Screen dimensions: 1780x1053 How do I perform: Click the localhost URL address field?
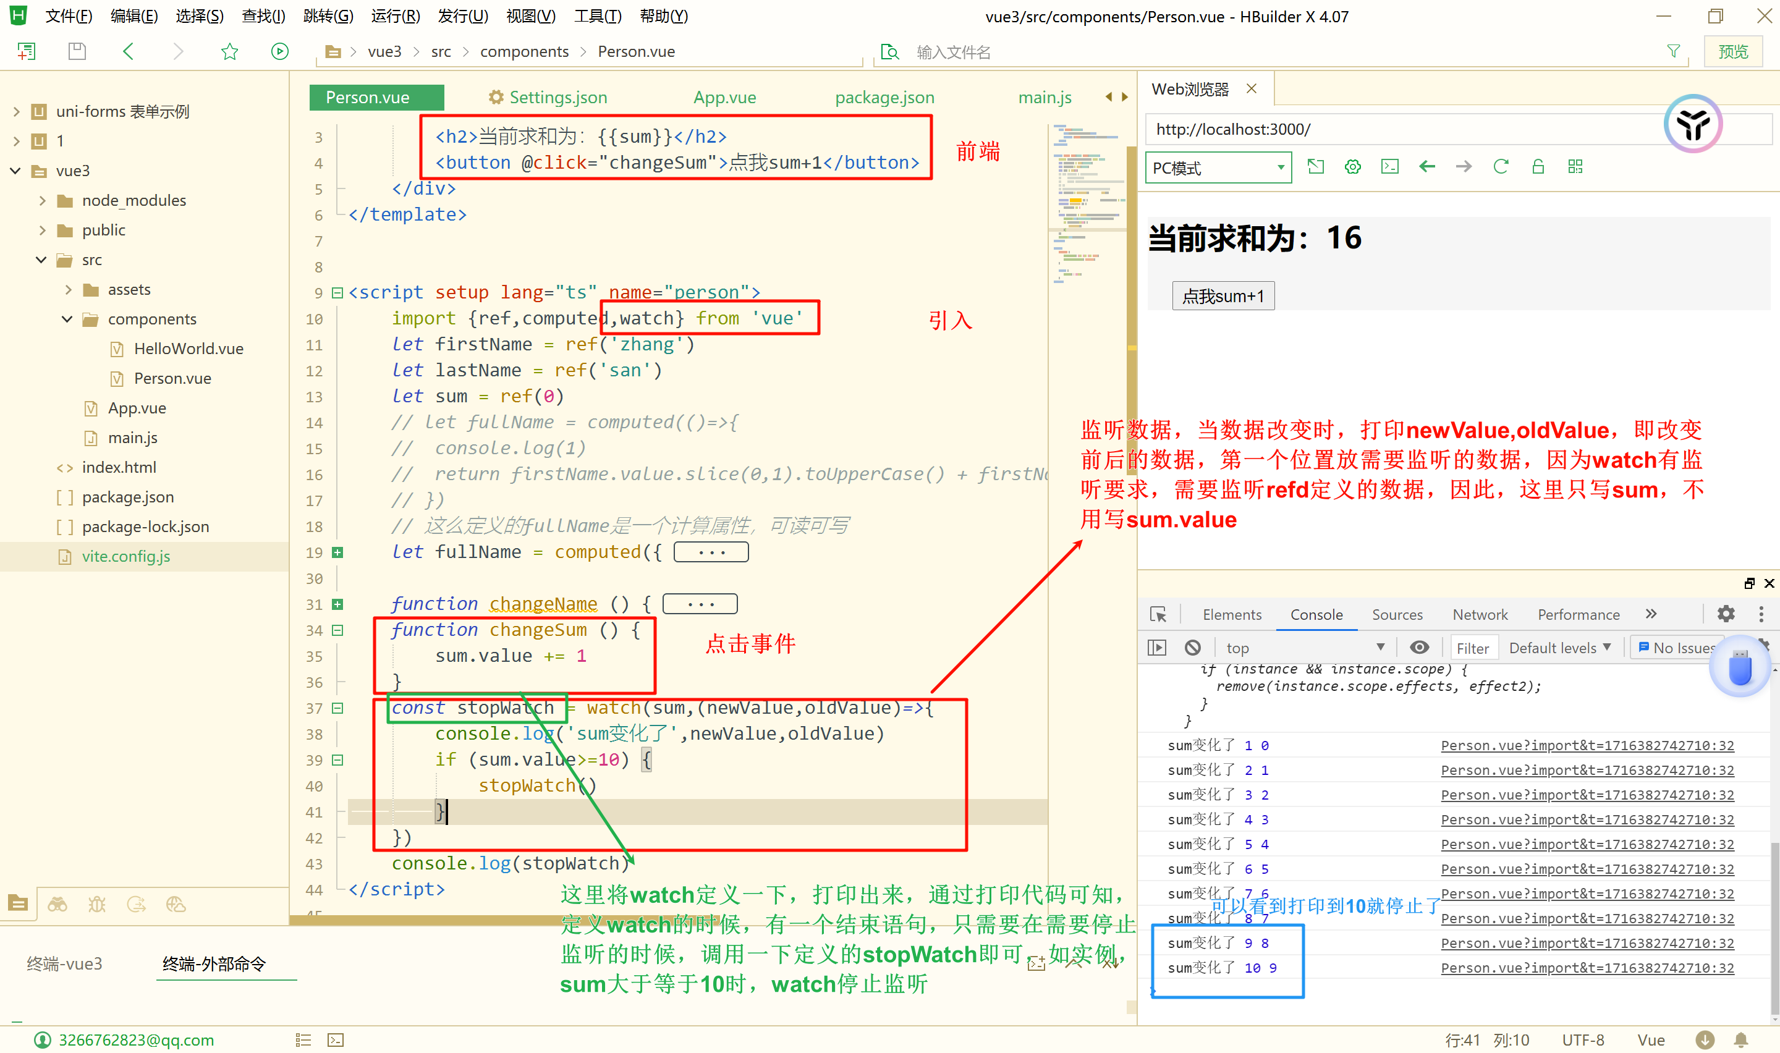point(1383,129)
